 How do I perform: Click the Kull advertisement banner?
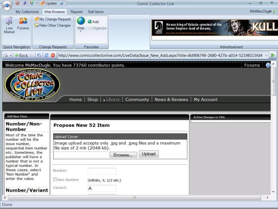coord(215,28)
